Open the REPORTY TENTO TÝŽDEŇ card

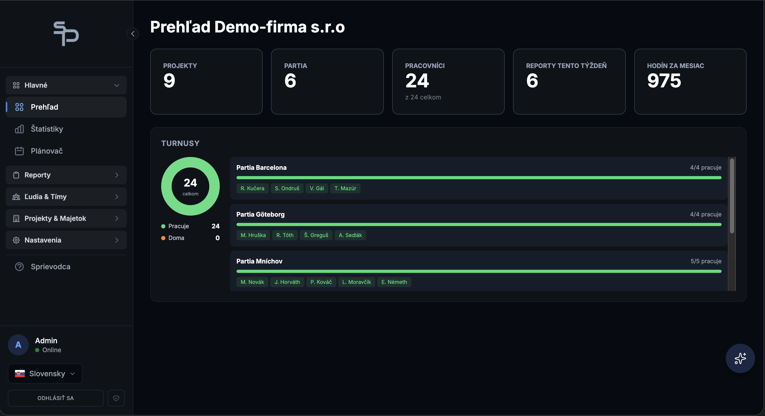pos(569,82)
